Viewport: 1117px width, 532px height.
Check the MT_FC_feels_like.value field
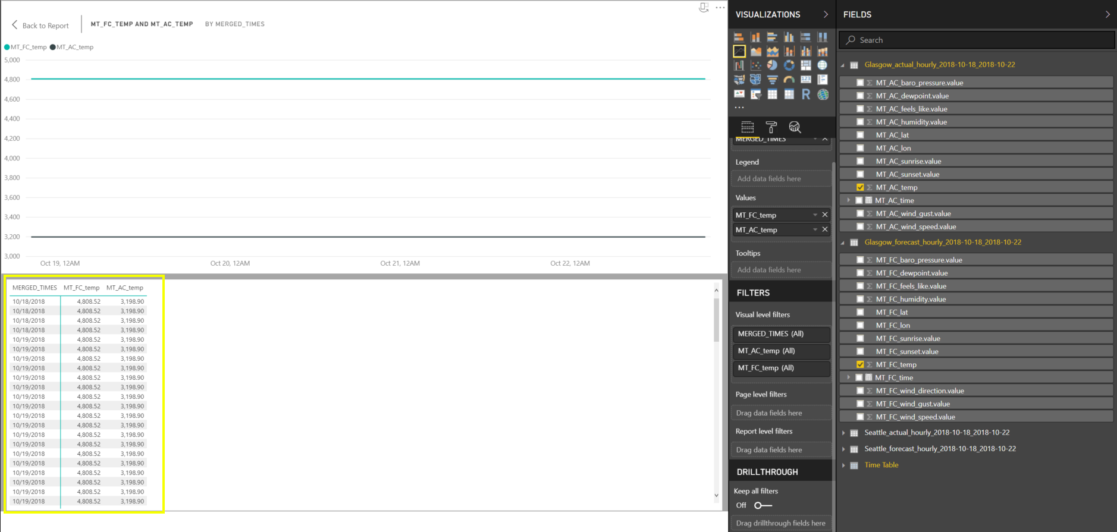pos(860,286)
